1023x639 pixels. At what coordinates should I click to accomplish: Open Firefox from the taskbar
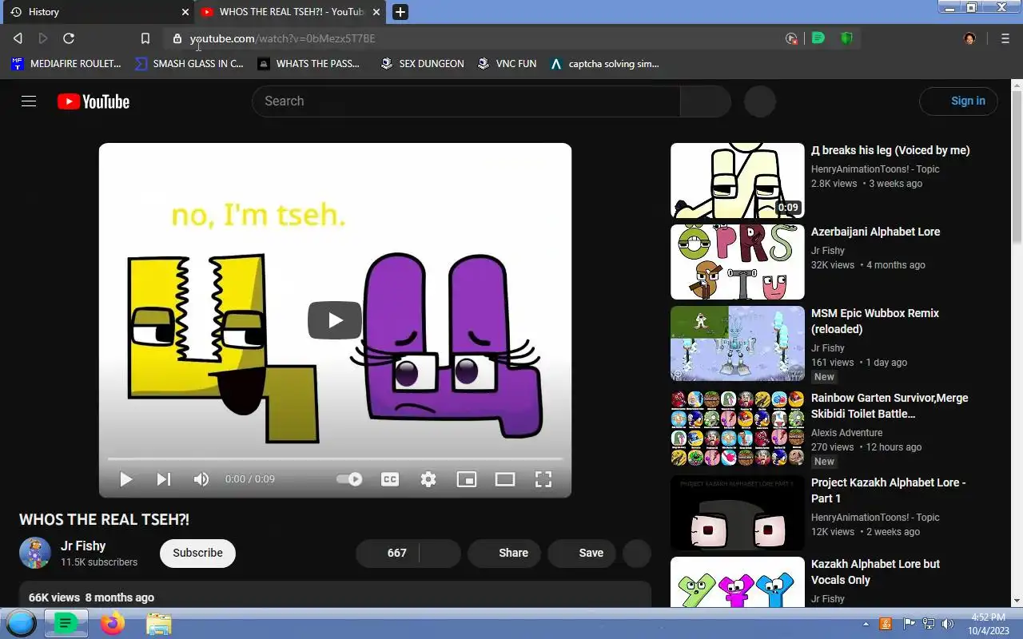click(x=113, y=624)
